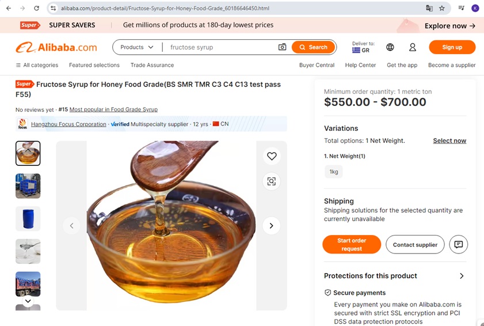
Task: Open the All categories menu
Action: (37, 65)
